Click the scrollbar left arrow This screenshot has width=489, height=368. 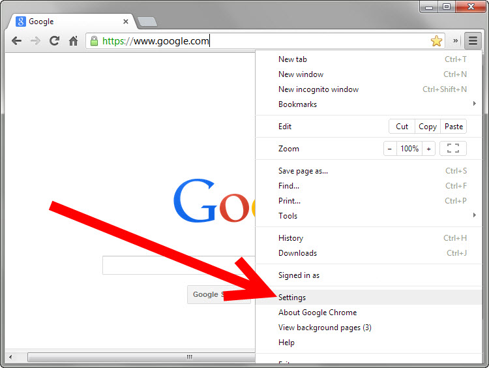tap(11, 357)
